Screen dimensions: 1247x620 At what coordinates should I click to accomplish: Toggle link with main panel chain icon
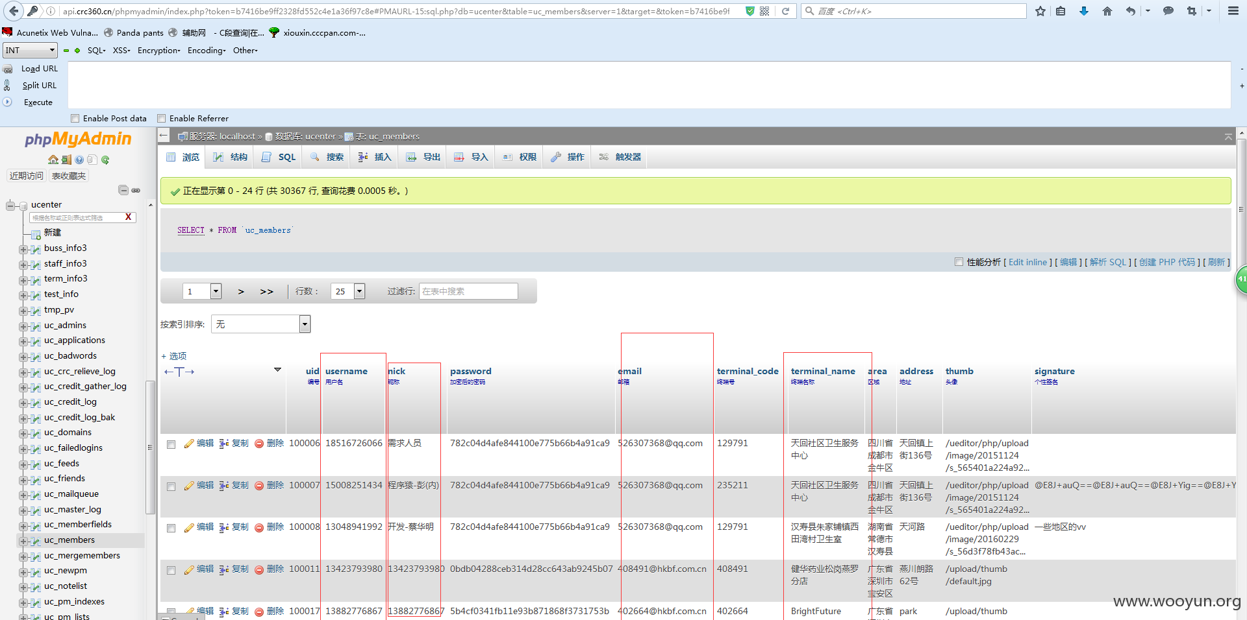click(136, 190)
